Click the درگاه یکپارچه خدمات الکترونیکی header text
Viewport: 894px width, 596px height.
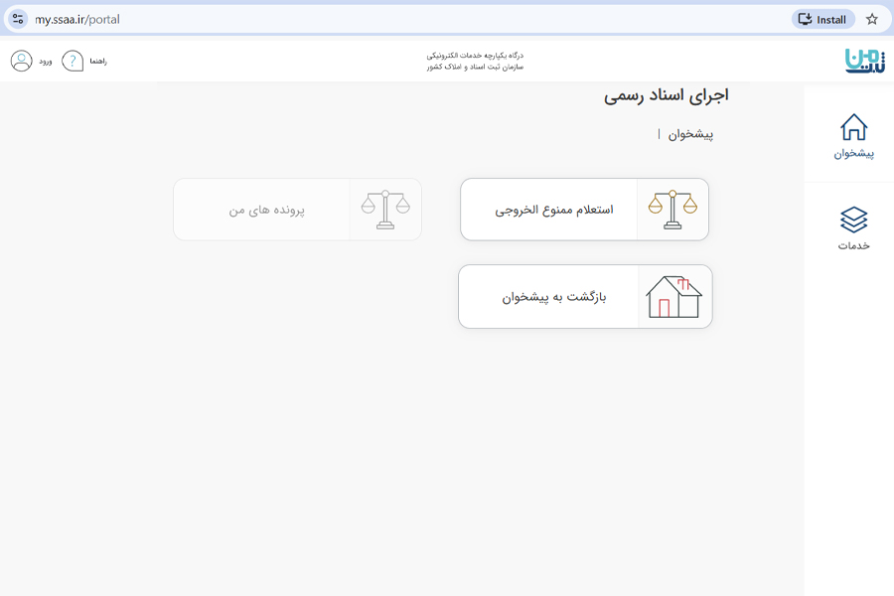click(477, 56)
